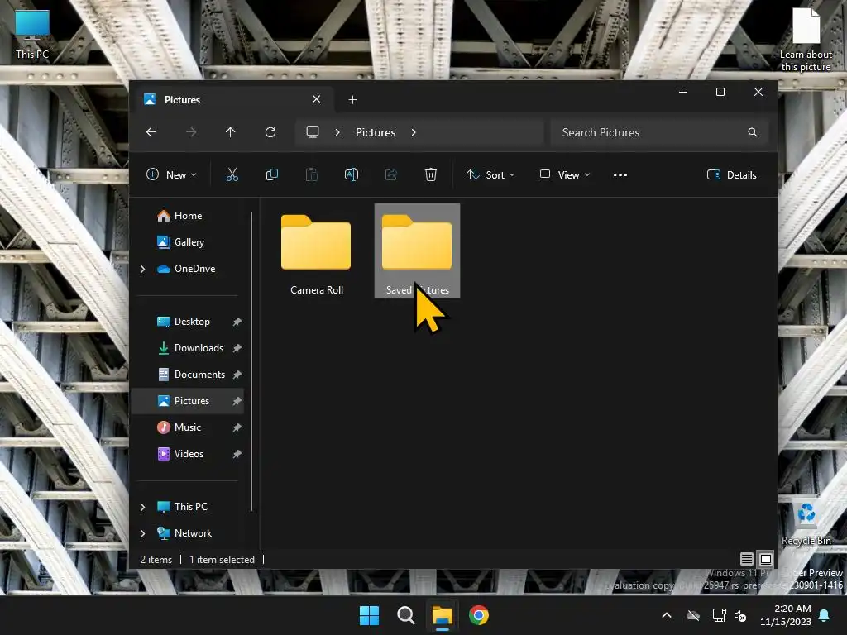Screen dimensions: 847x635
Task: Select the Recycle Bin desktop icon
Action: (x=806, y=523)
